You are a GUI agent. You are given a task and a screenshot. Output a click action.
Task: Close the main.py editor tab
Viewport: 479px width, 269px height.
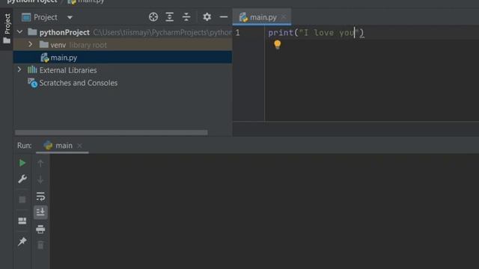[x=284, y=16]
